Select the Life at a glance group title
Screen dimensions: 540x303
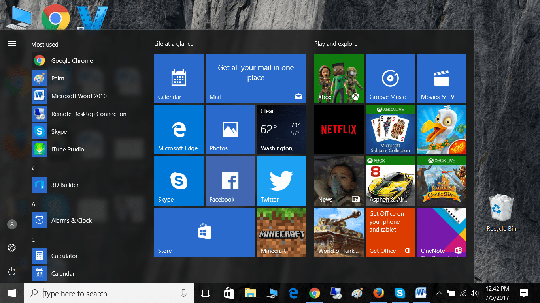(174, 44)
